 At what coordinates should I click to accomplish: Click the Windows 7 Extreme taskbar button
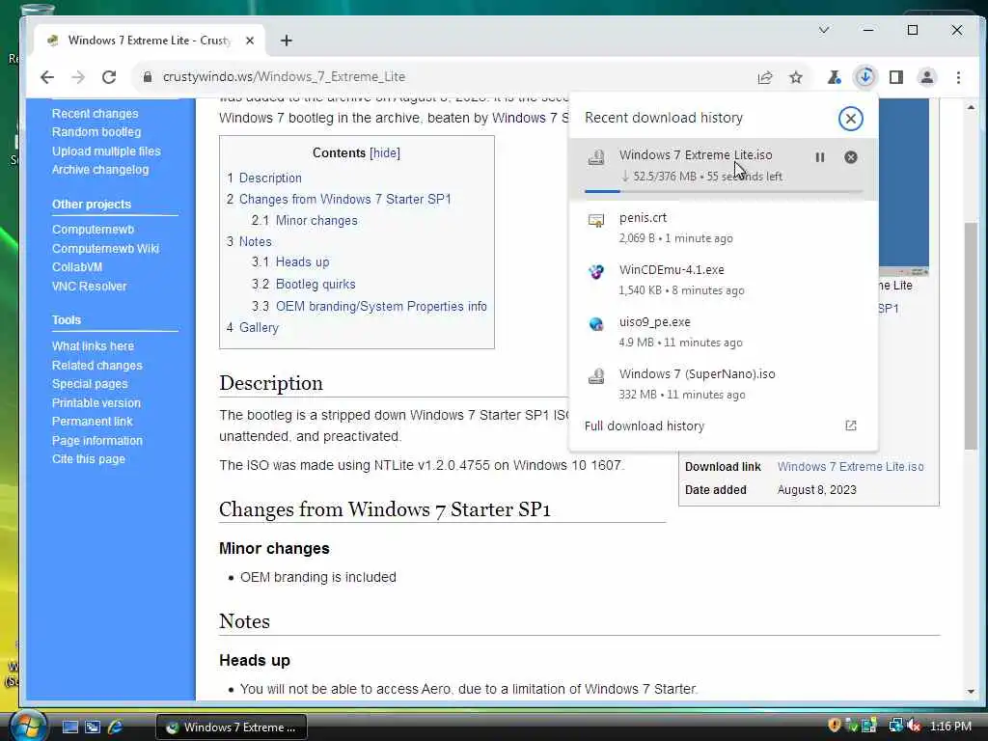pyautogui.click(x=232, y=727)
